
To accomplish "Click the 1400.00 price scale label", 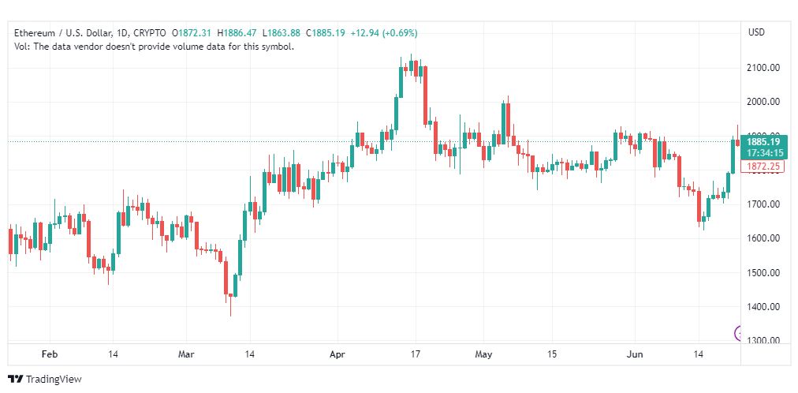I will [763, 307].
